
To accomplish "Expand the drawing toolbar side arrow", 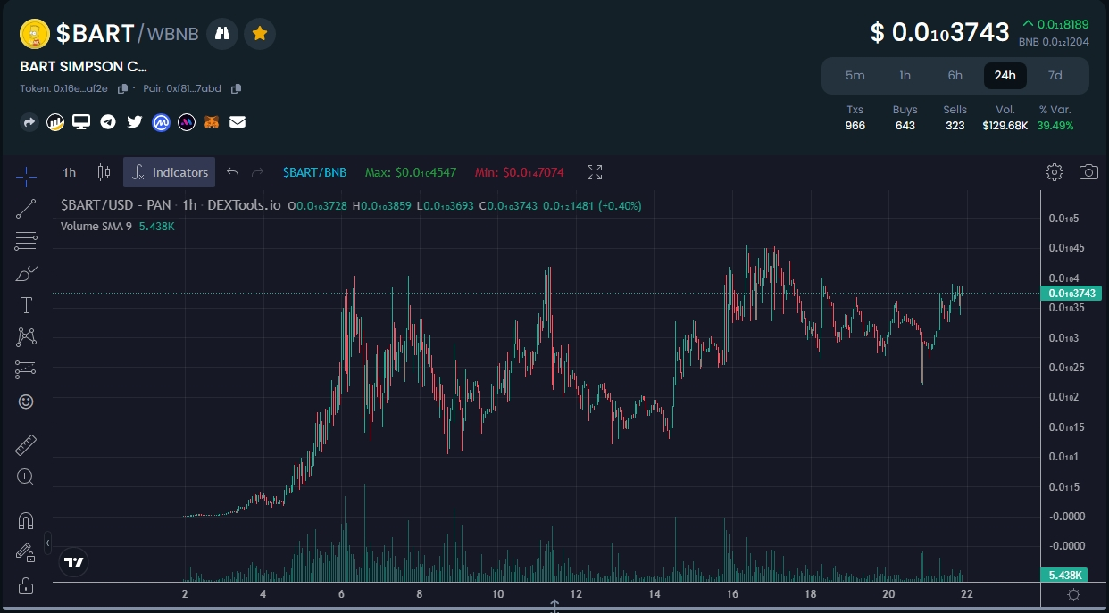I will tap(47, 543).
